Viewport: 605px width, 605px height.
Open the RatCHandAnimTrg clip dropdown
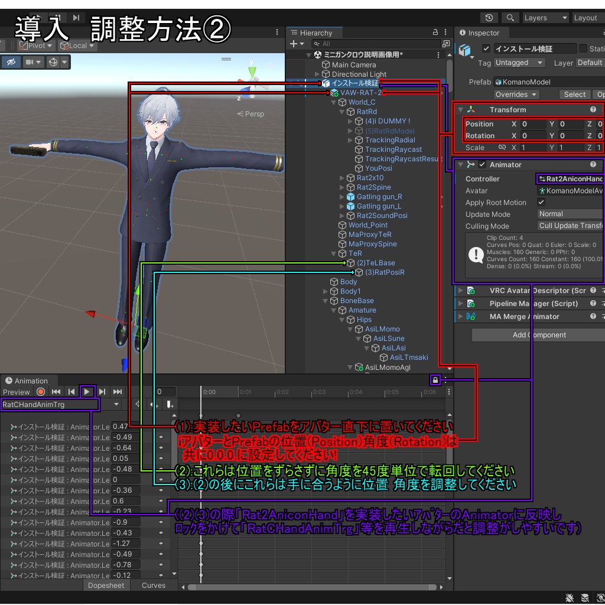61,405
